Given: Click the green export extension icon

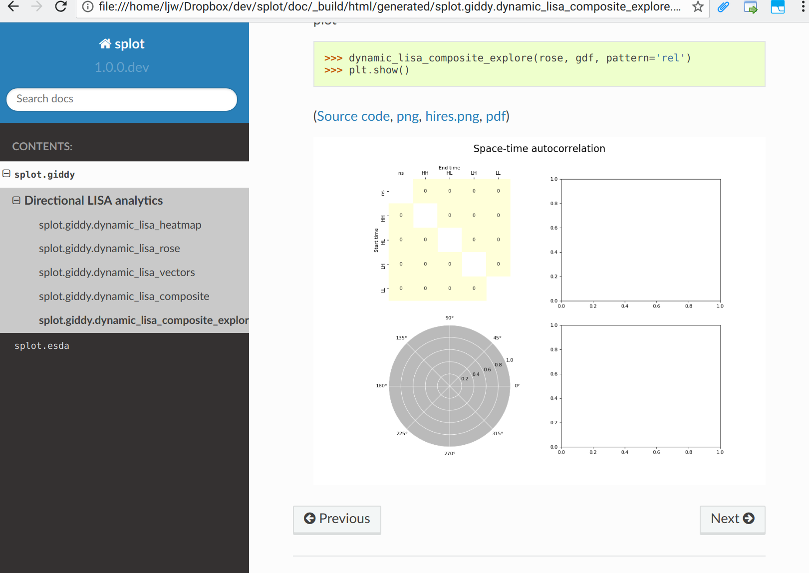Looking at the screenshot, I should pos(751,7).
